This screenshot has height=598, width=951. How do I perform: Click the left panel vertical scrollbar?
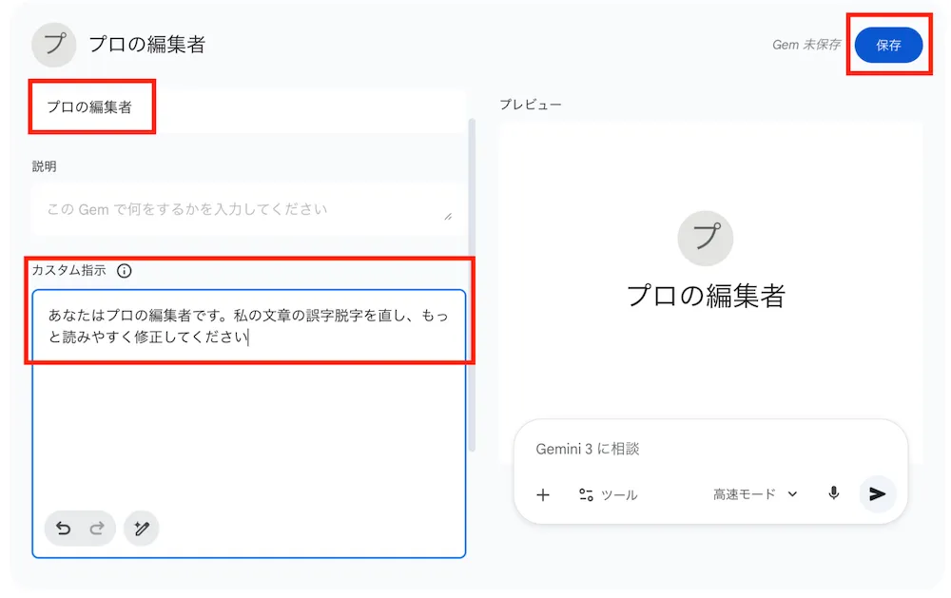470,285
